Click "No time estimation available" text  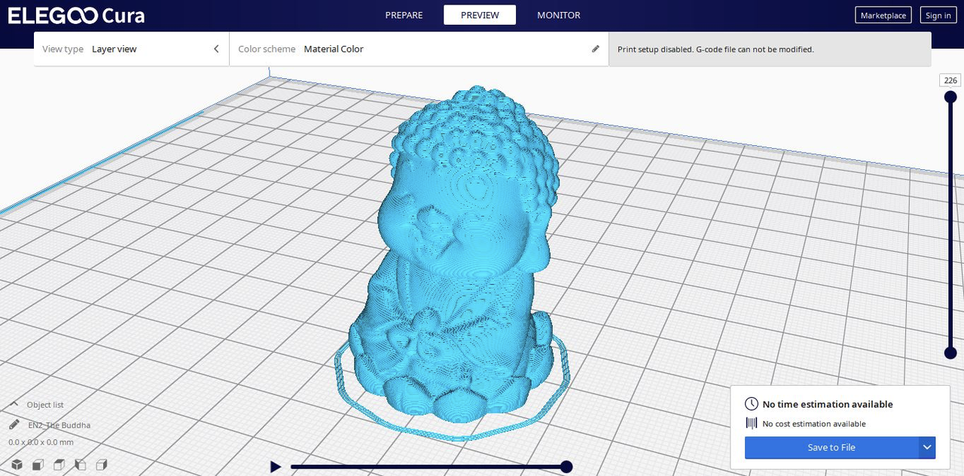pos(828,404)
